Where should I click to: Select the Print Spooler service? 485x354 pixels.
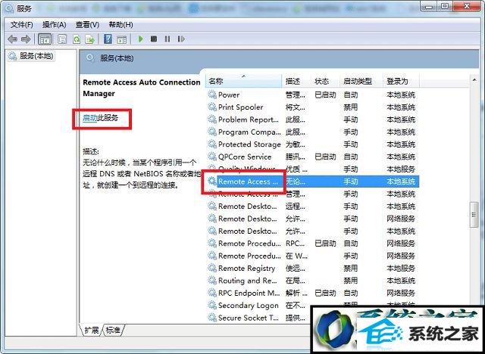[x=312, y=107]
